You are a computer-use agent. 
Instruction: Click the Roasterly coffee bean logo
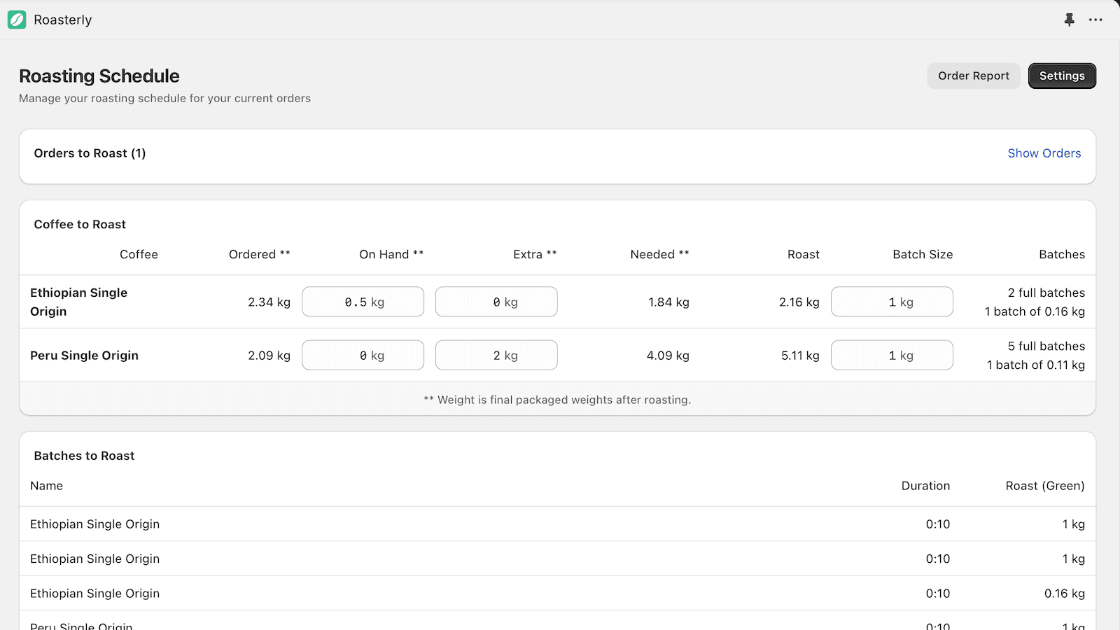click(15, 20)
